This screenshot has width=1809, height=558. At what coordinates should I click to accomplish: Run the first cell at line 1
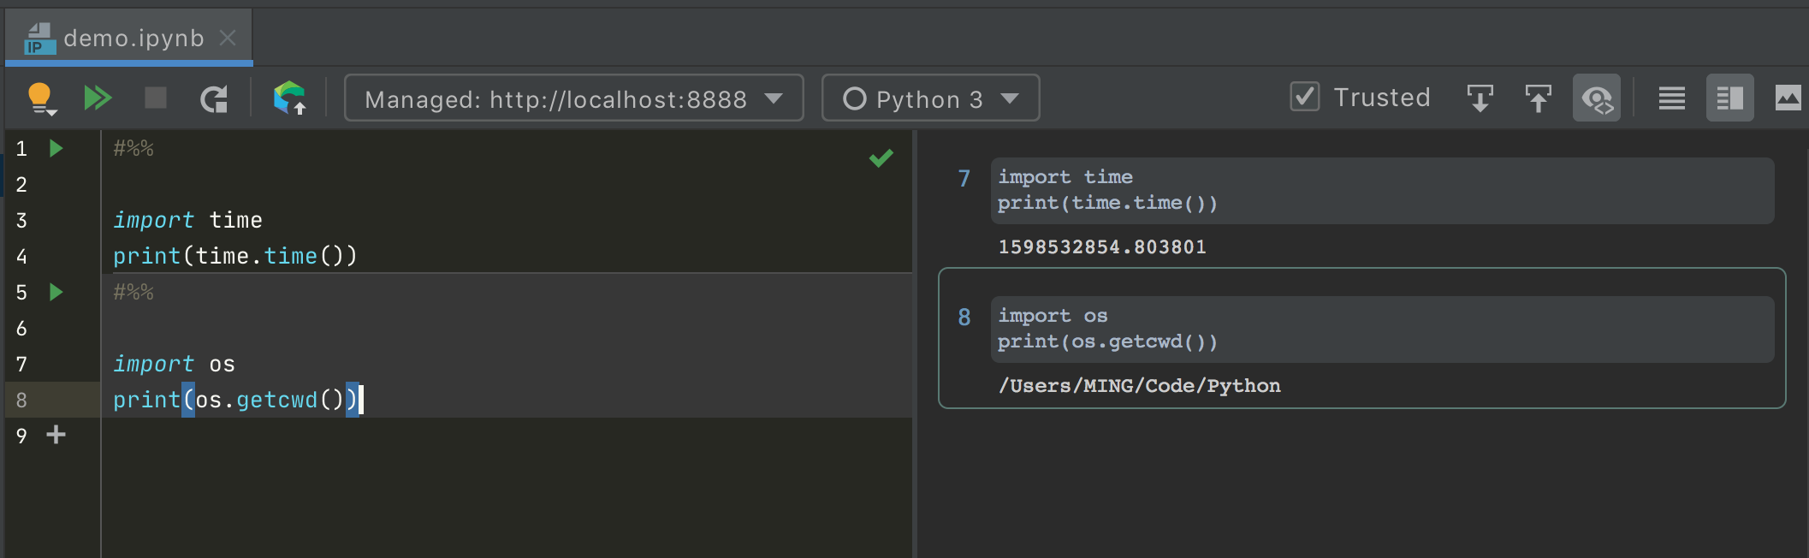(x=56, y=148)
